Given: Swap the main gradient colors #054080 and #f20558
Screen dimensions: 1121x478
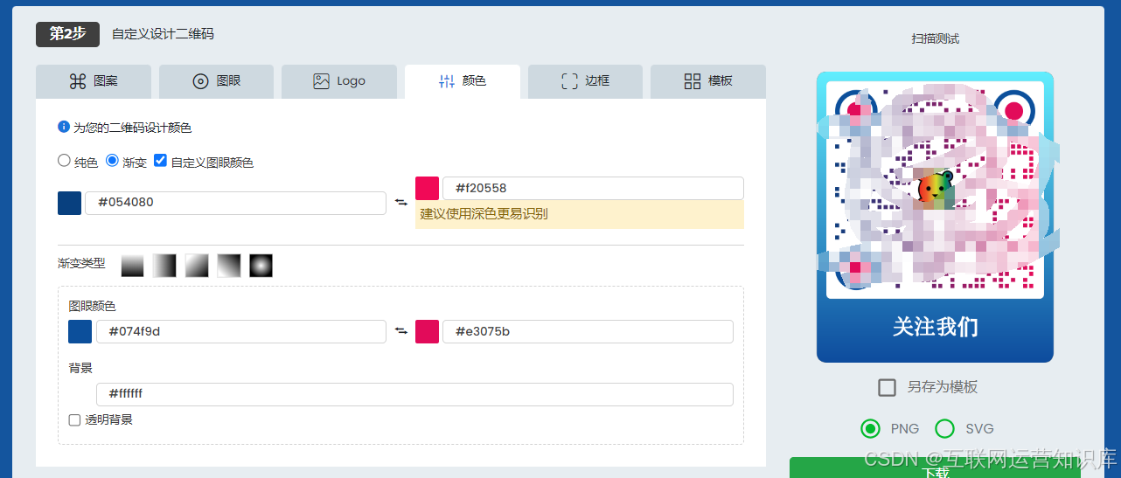Looking at the screenshot, I should coord(400,203).
